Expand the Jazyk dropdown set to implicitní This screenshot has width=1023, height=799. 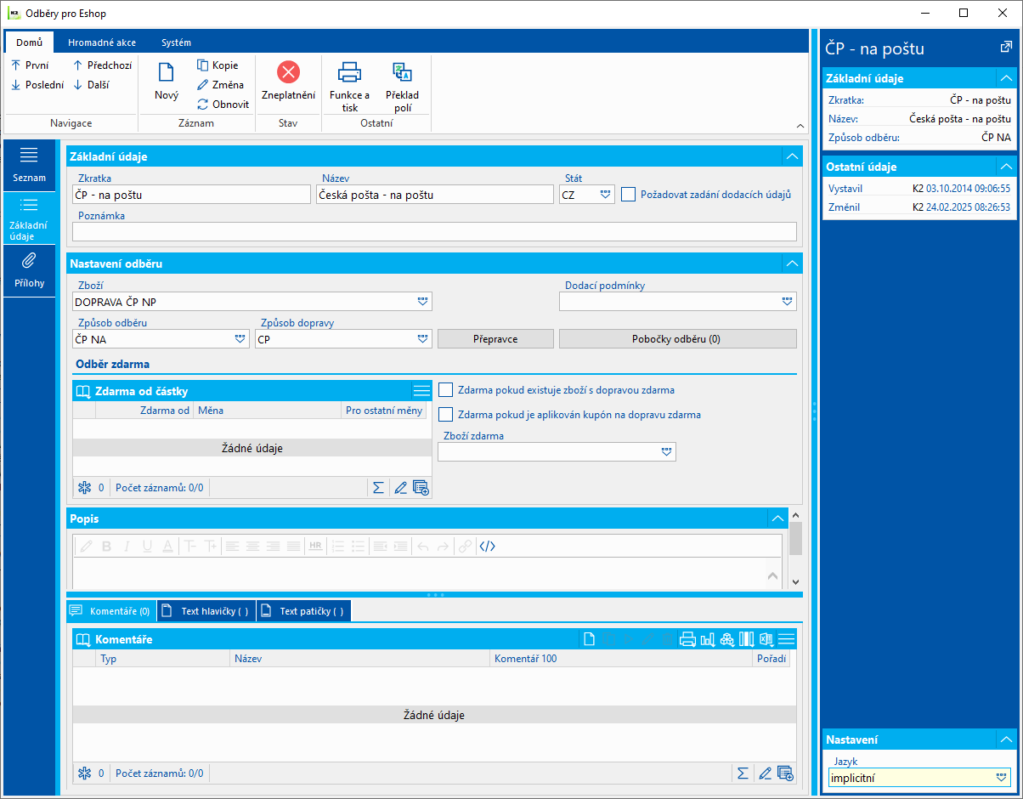[1001, 777]
